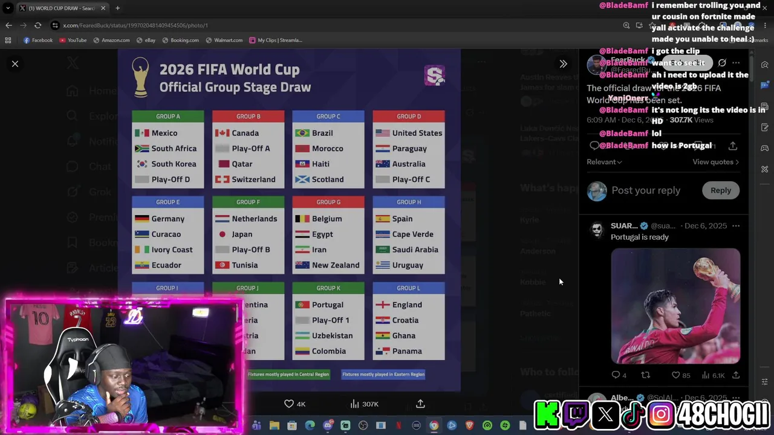This screenshot has width=774, height=435.
Task: Open the eBay bookmark
Action: point(146,40)
